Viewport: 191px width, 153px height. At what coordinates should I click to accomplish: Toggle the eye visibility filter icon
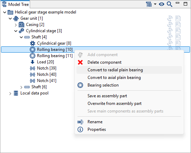point(162,4)
